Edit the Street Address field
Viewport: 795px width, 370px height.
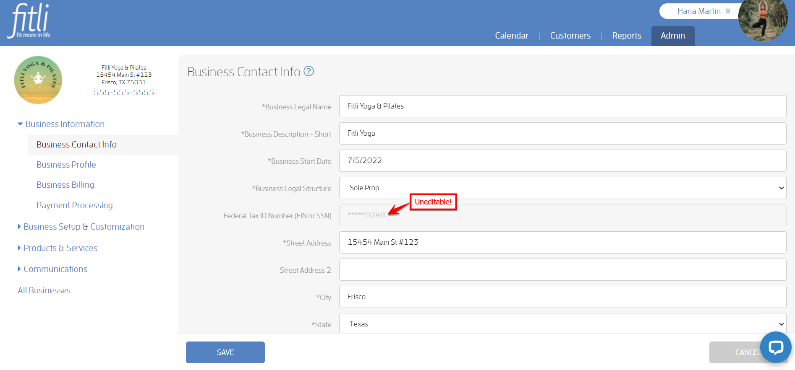pyautogui.click(x=562, y=243)
